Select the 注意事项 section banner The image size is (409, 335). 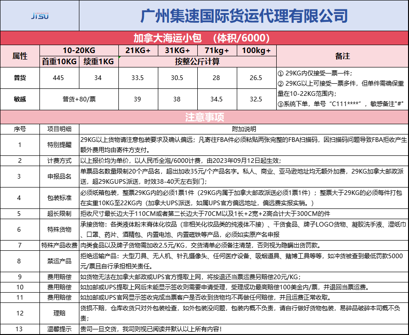[204, 117]
